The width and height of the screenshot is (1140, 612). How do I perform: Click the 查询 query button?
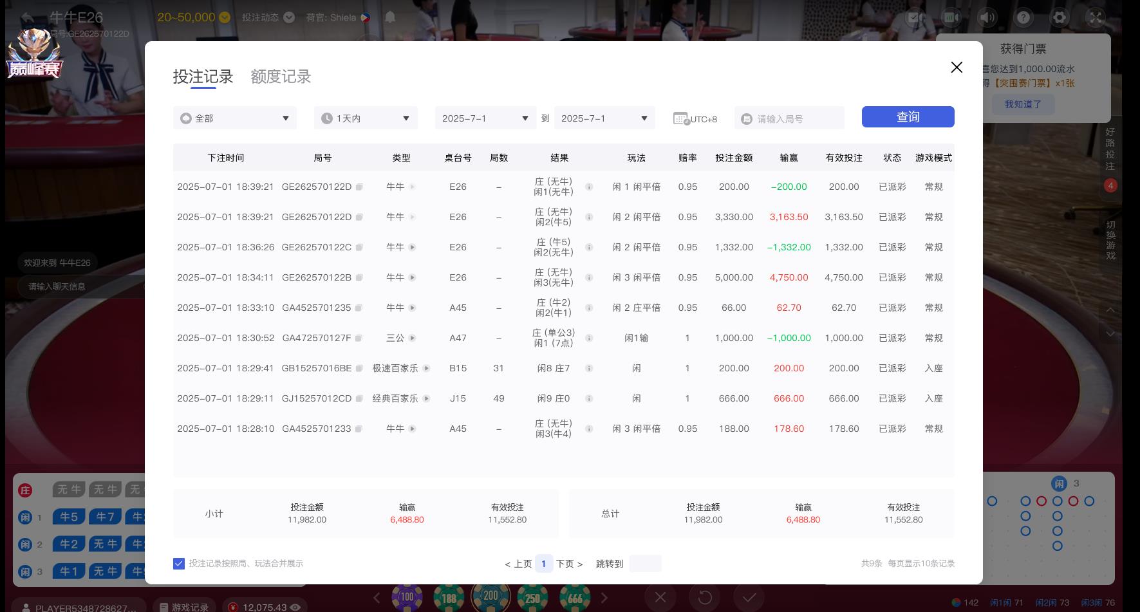pos(908,116)
